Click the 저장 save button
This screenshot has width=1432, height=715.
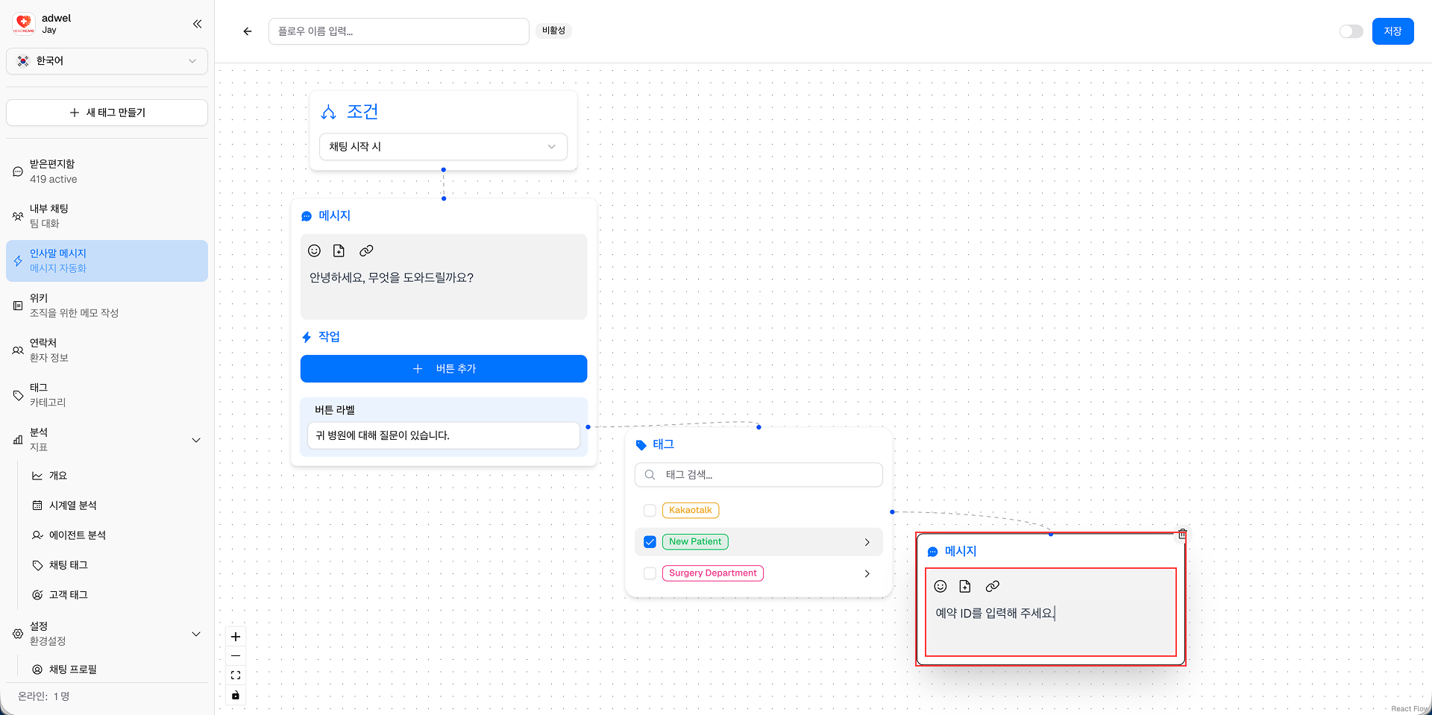tap(1392, 31)
